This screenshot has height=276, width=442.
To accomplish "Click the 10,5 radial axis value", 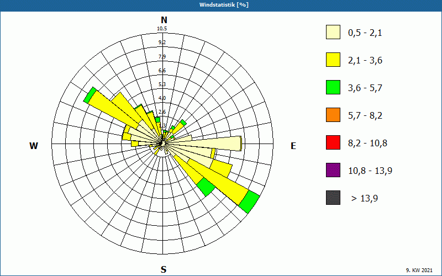I will point(162,29).
